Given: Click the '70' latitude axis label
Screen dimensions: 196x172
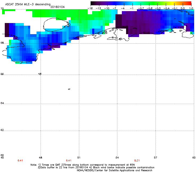Looking at the screenshot, I should coord(2,9).
